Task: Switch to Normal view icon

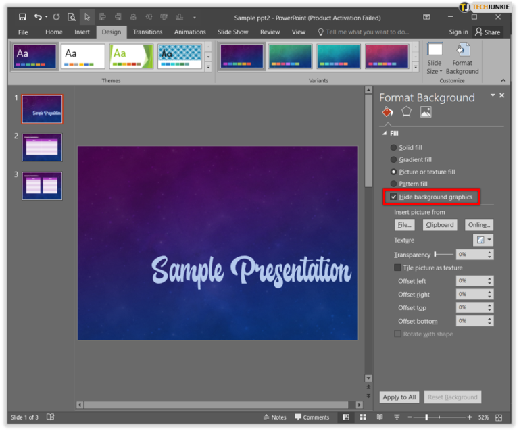Action: 346,417
